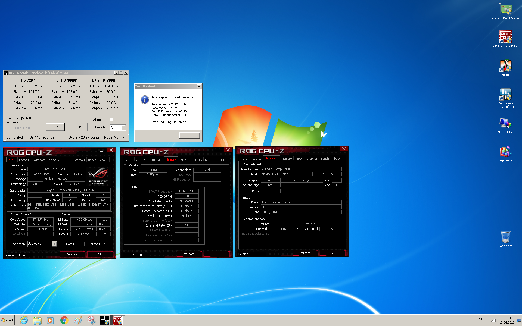
Task: Launch Google Chrome from taskbar
Action: [x=64, y=320]
